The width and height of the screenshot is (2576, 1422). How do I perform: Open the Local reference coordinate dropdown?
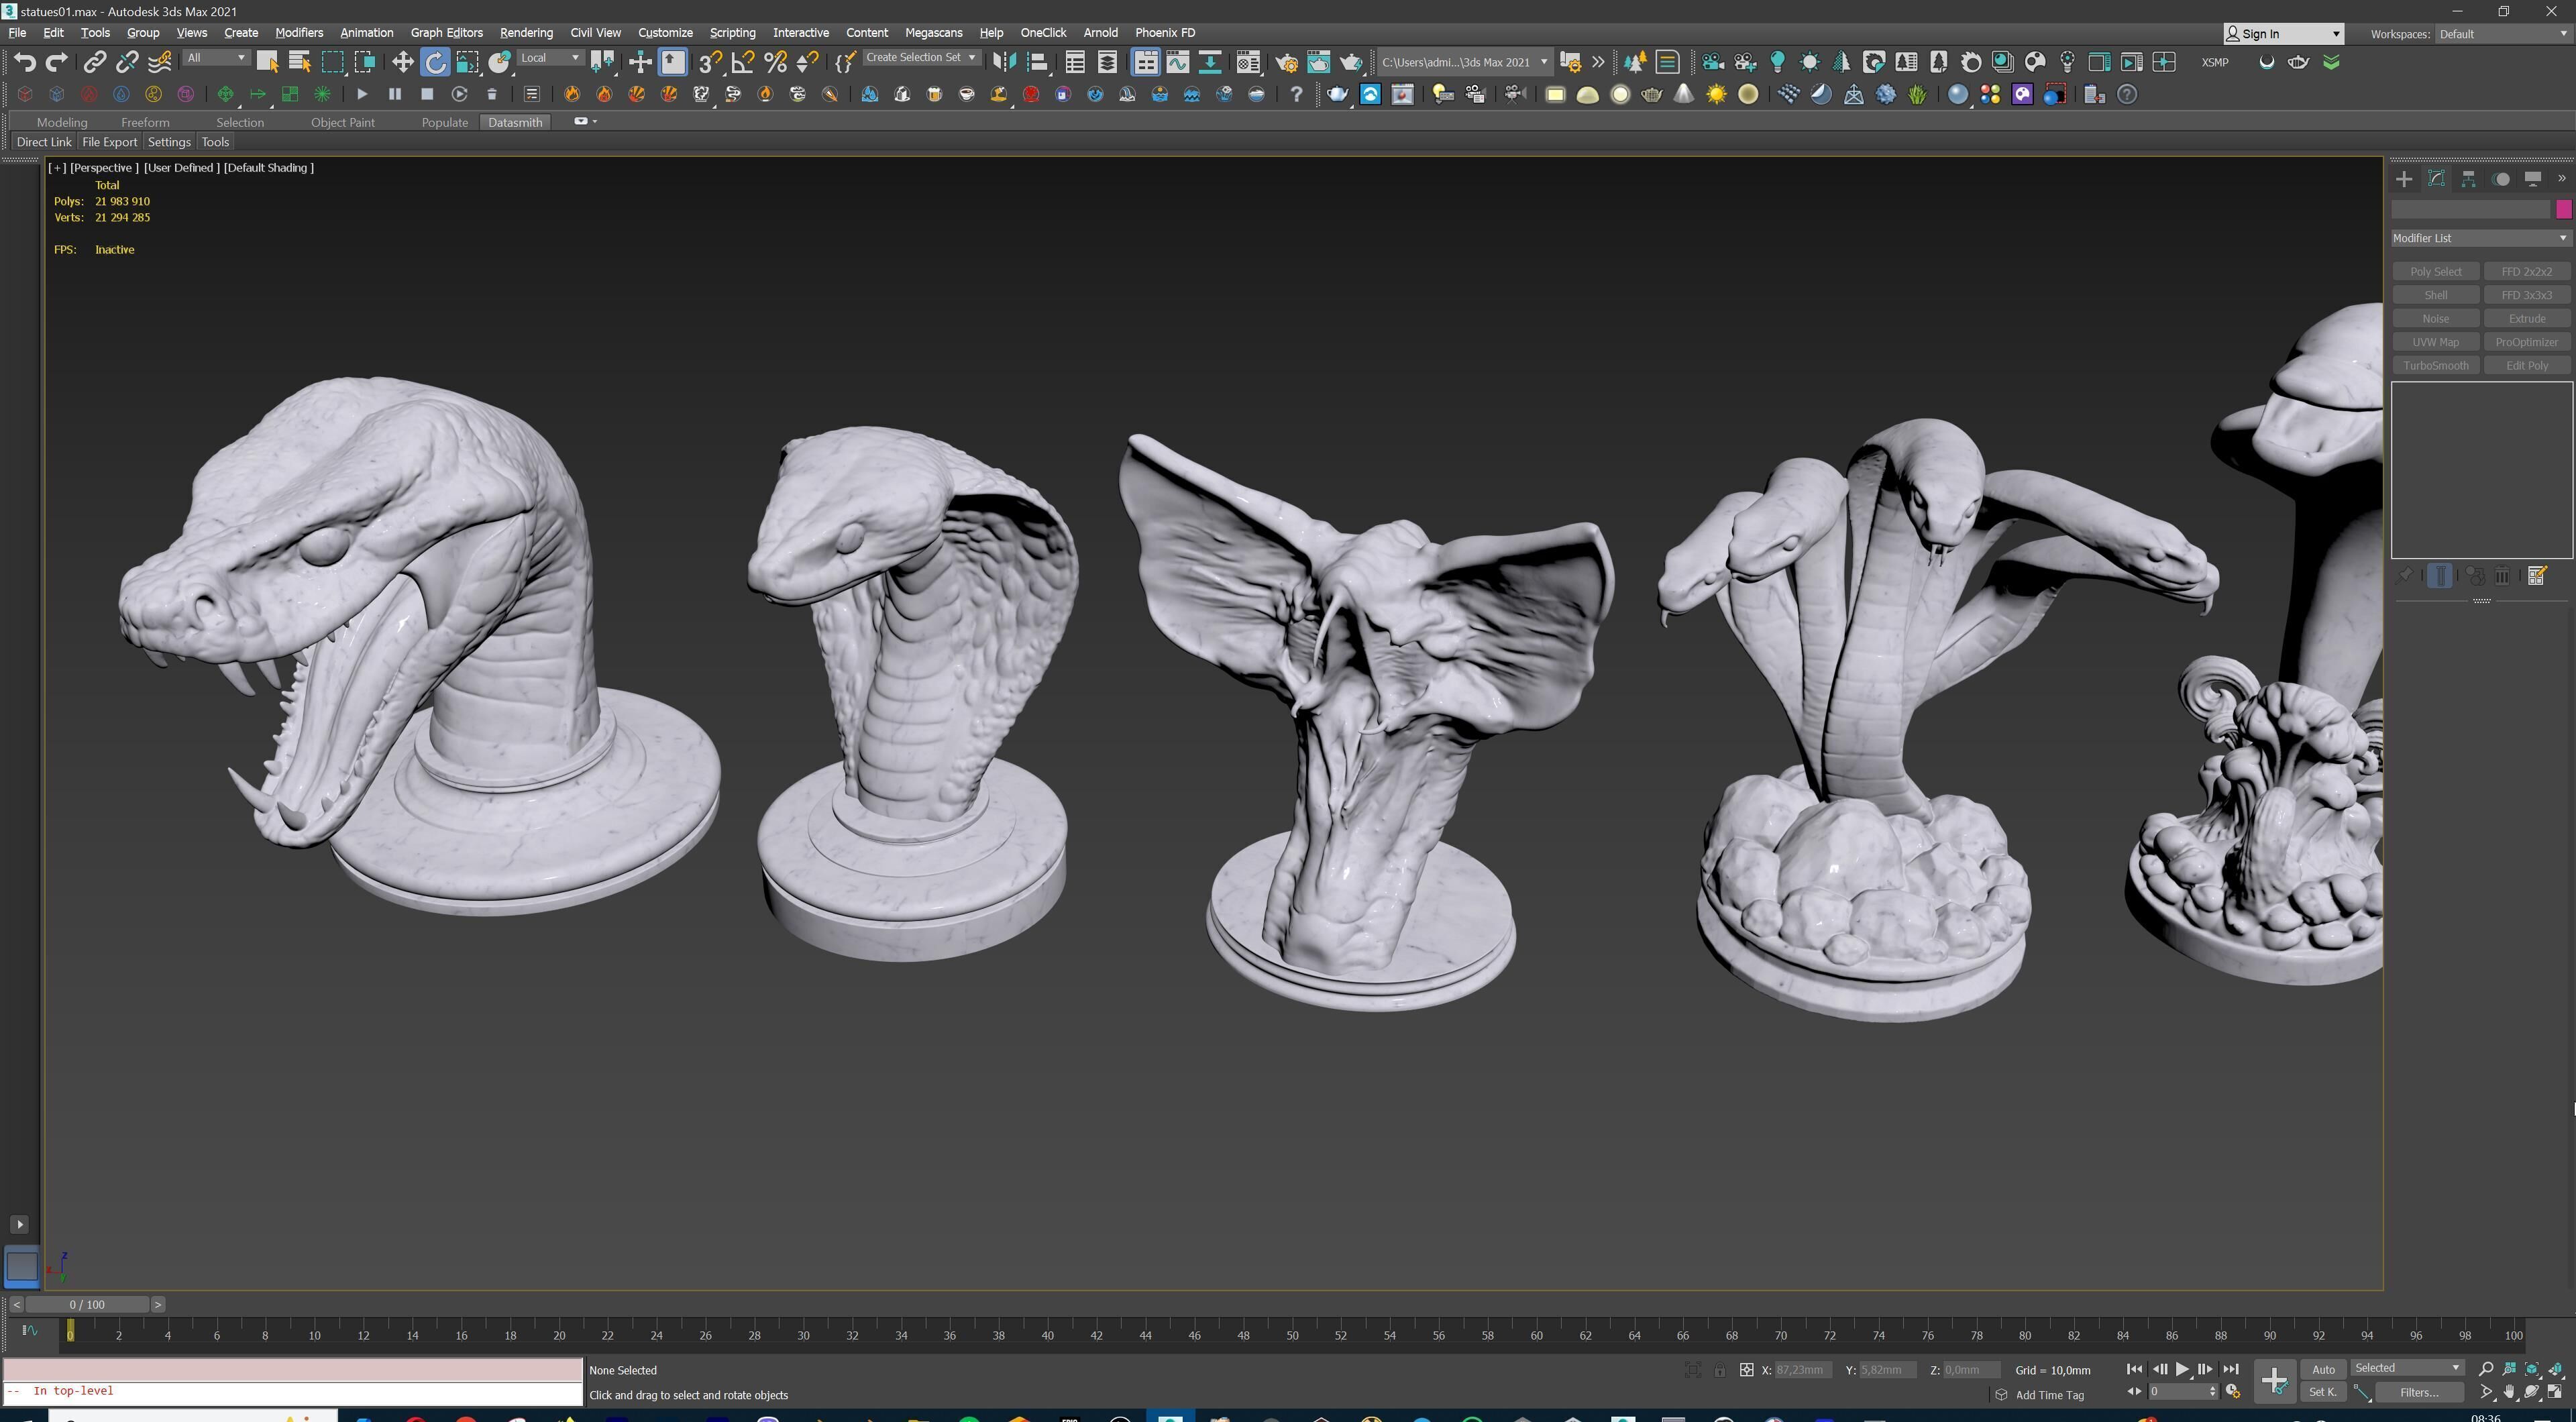(x=550, y=58)
